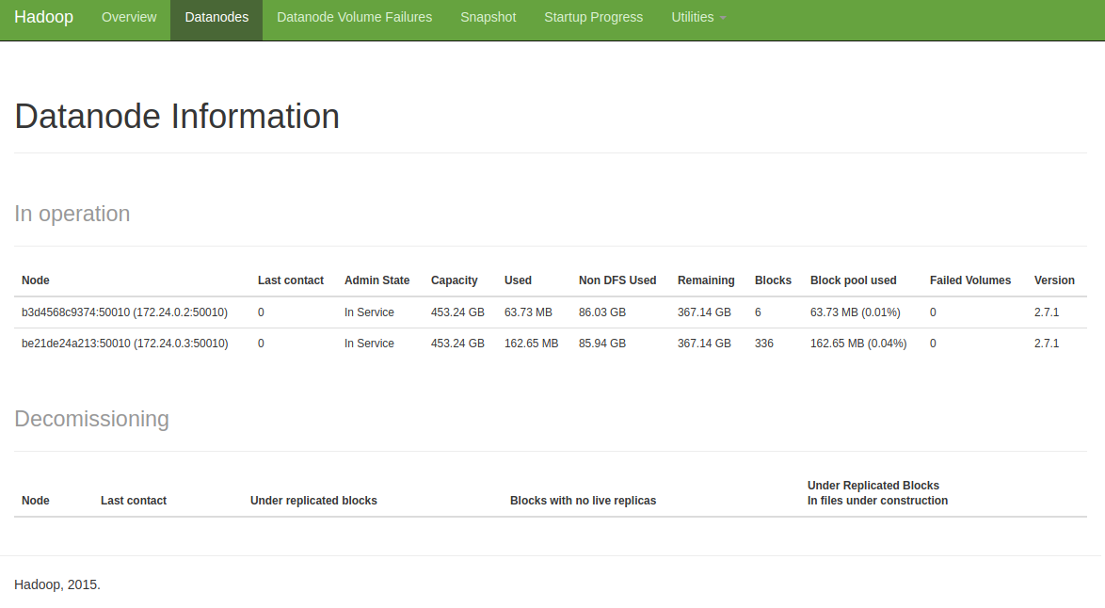Click capacity 453.24 GB in be21de24a213 row
Image resolution: width=1105 pixels, height=608 pixels.
pyautogui.click(x=458, y=344)
